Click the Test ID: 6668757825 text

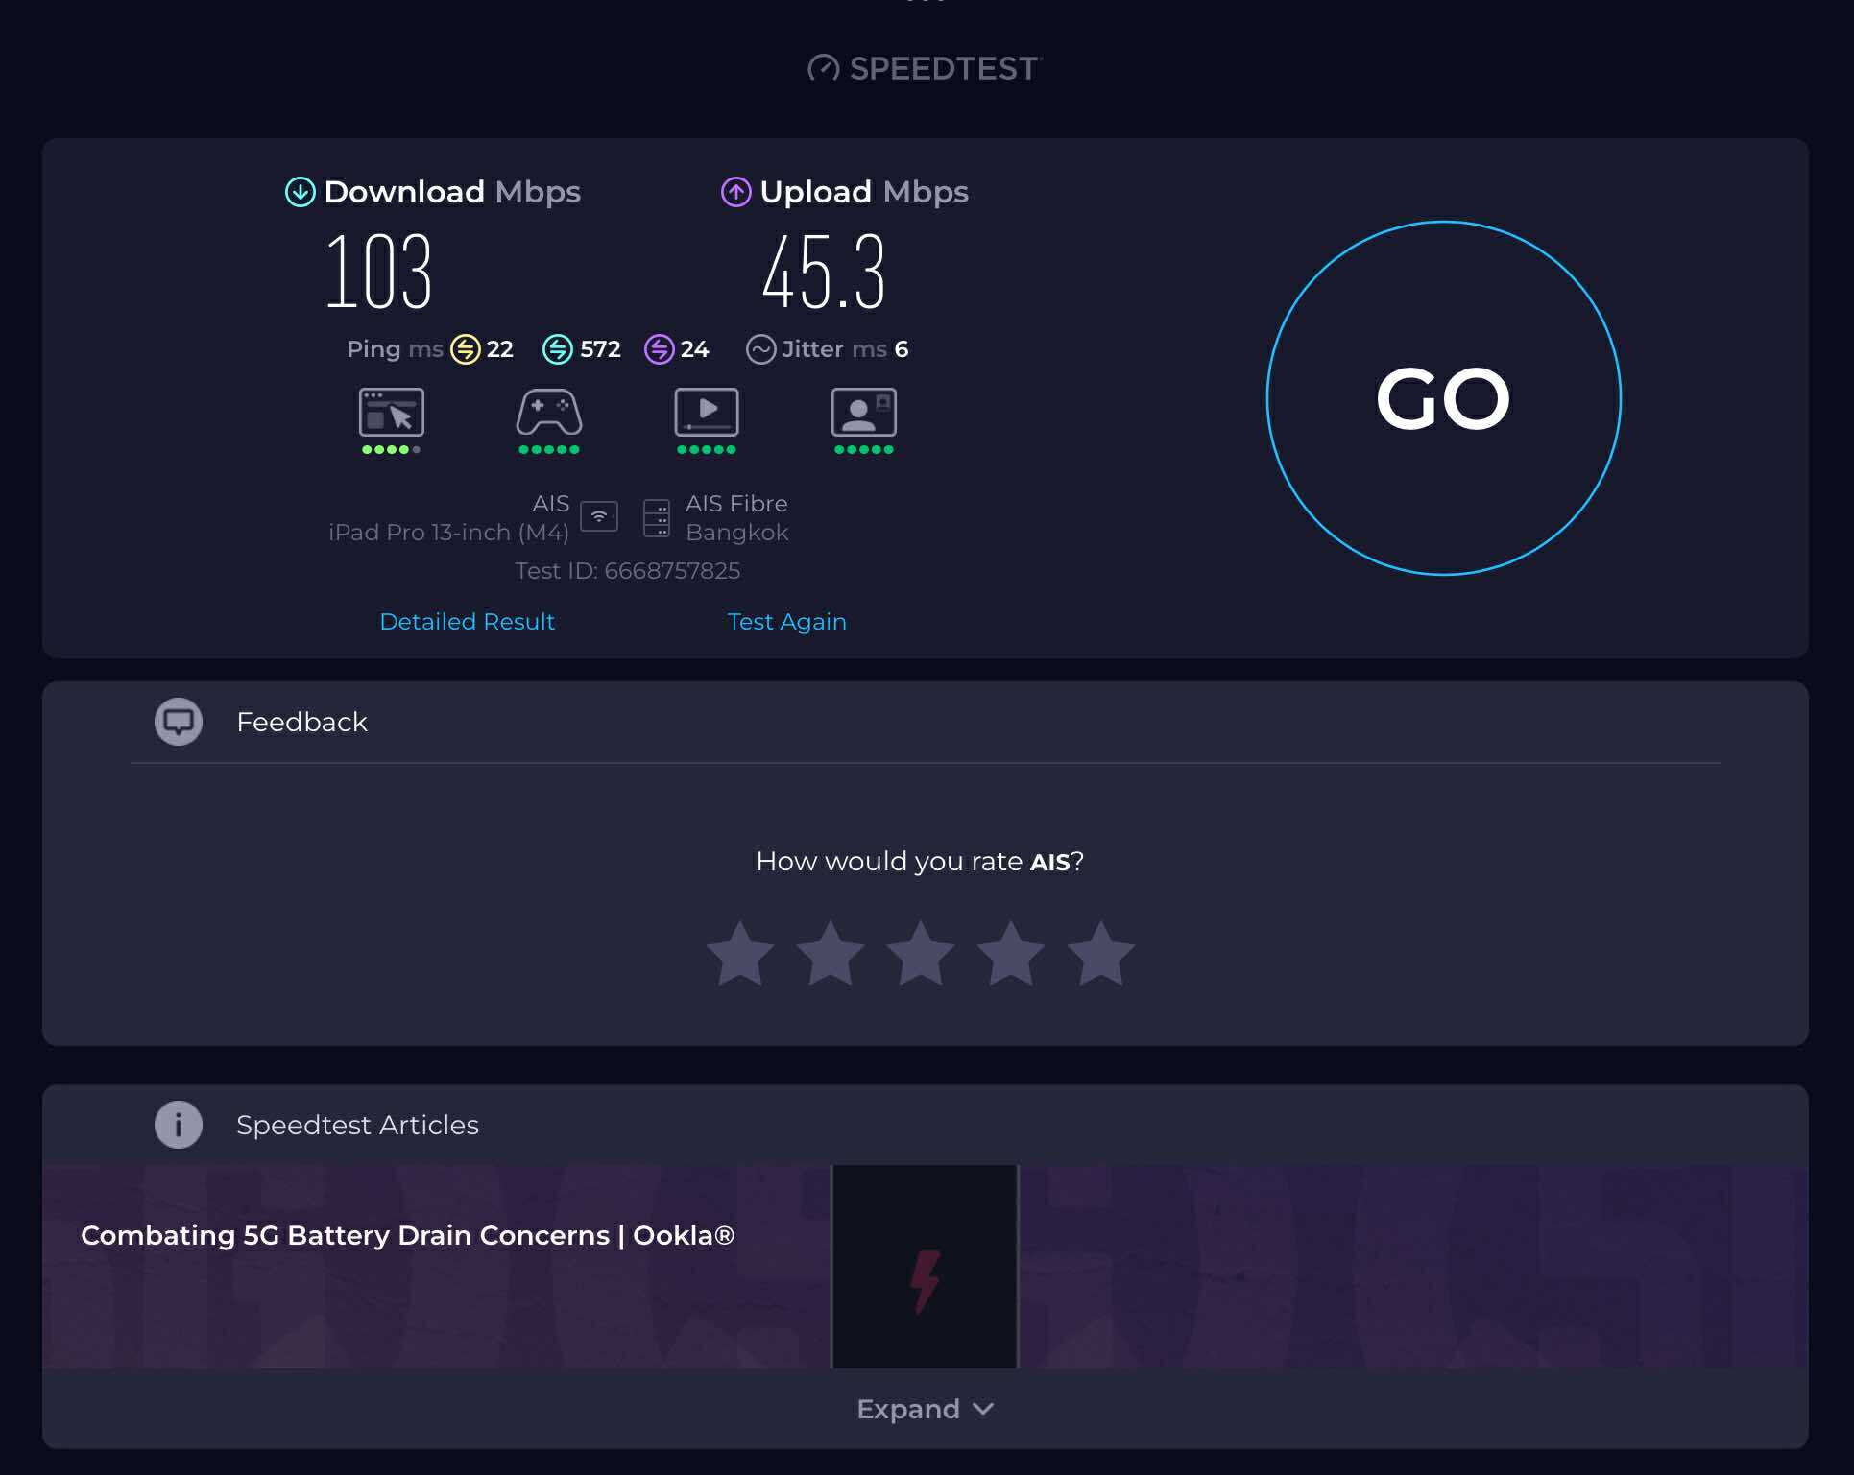click(x=628, y=571)
